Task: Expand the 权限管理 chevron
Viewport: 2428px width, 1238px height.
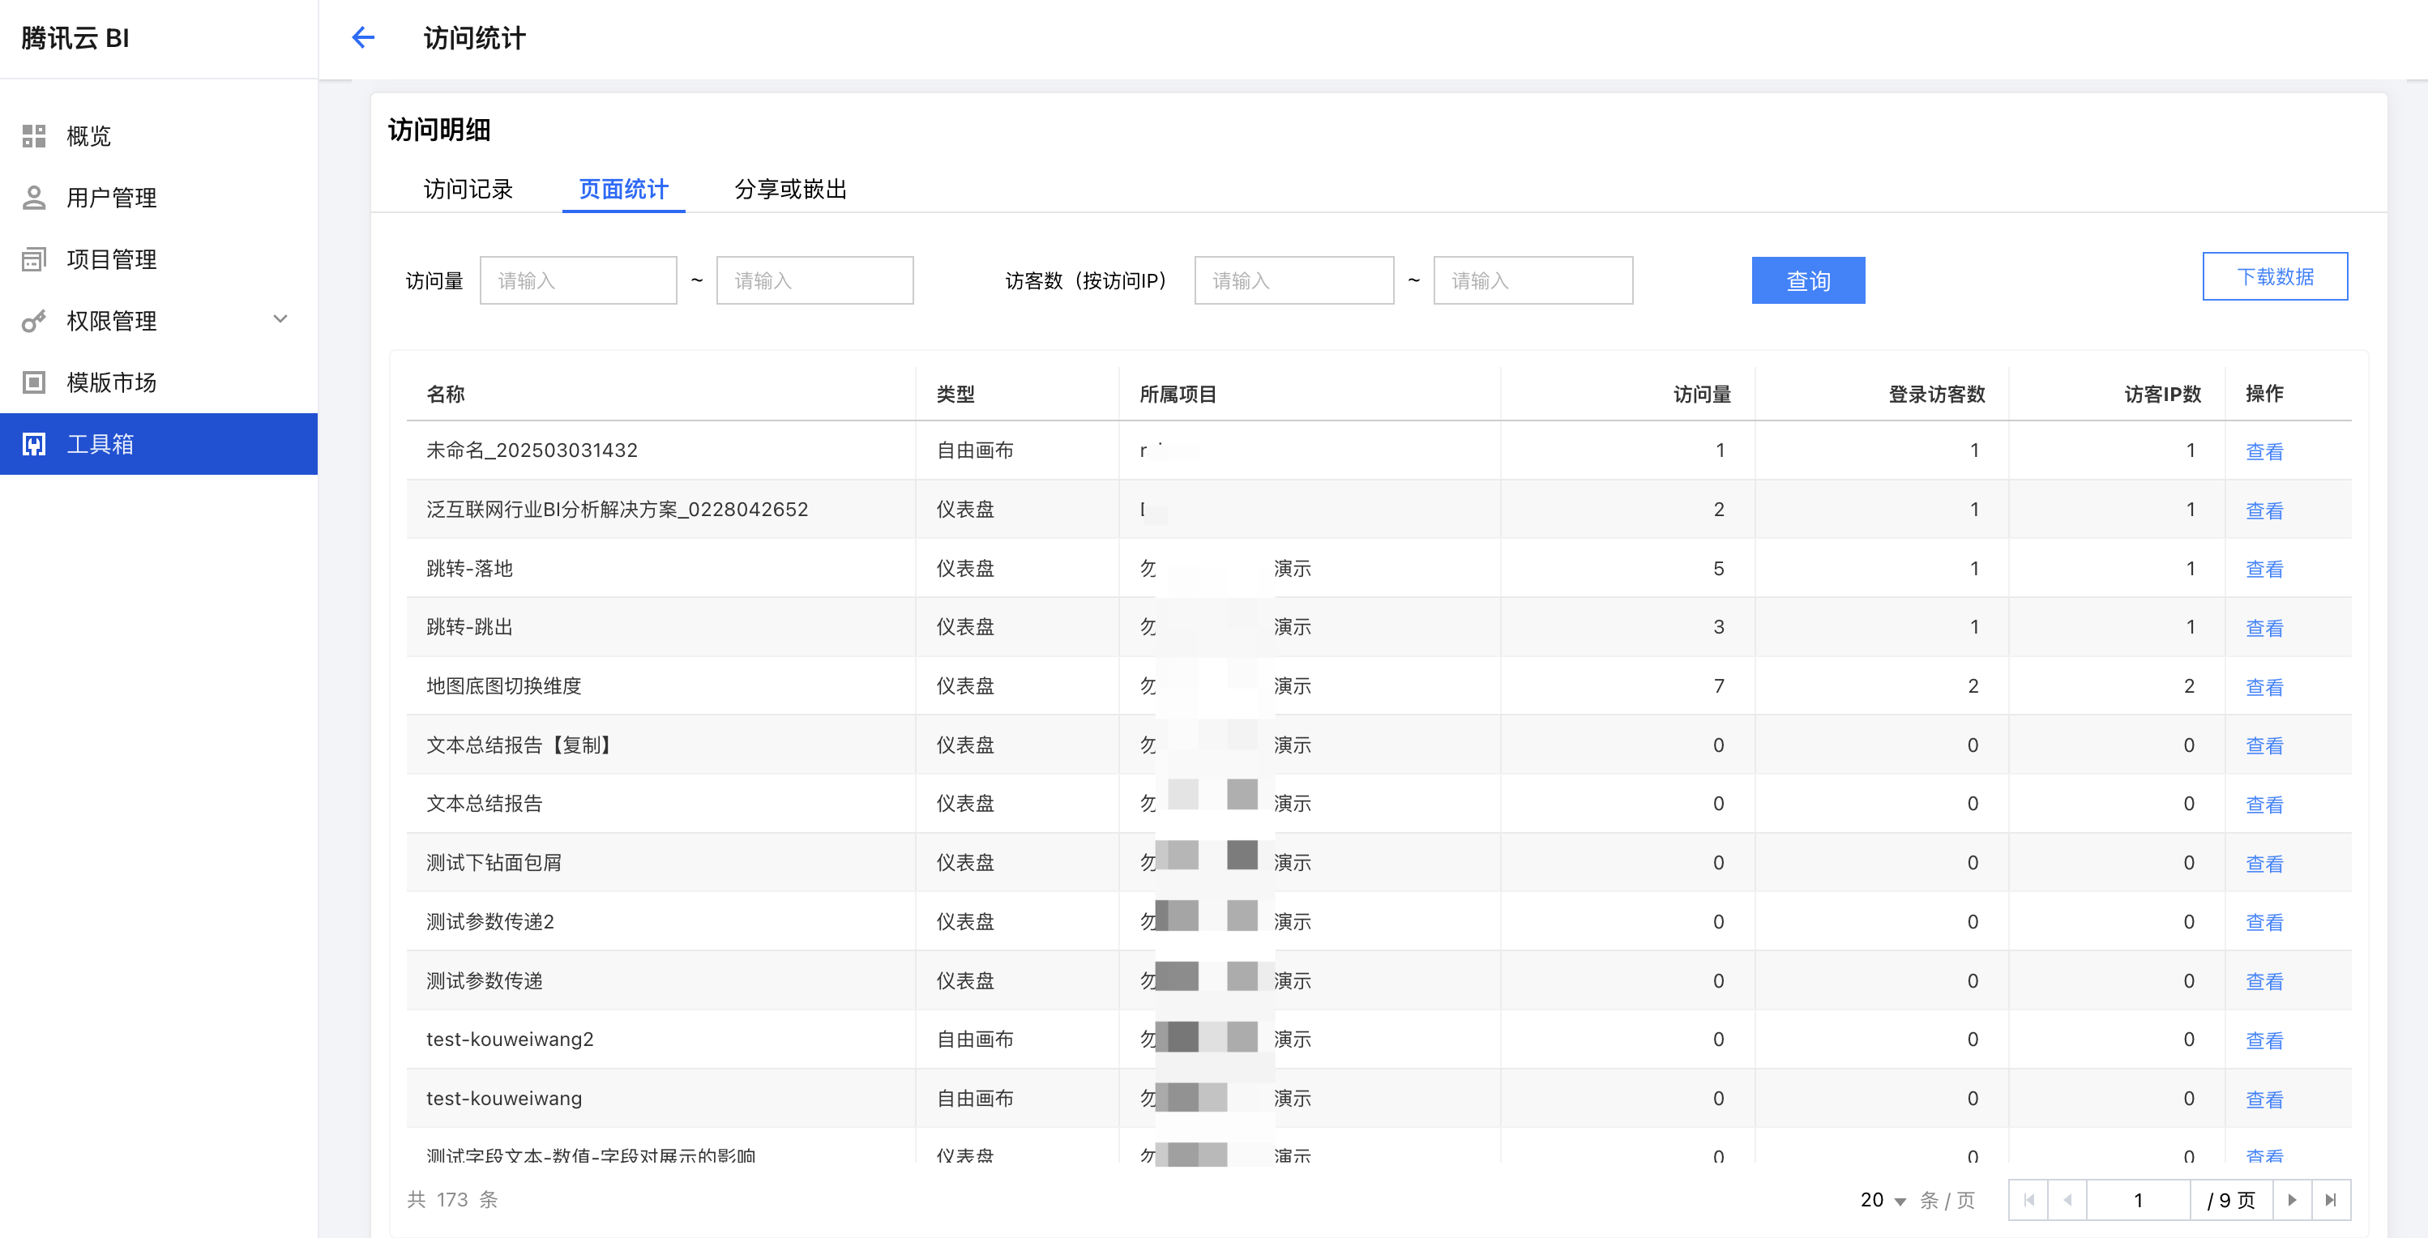Action: pos(280,319)
